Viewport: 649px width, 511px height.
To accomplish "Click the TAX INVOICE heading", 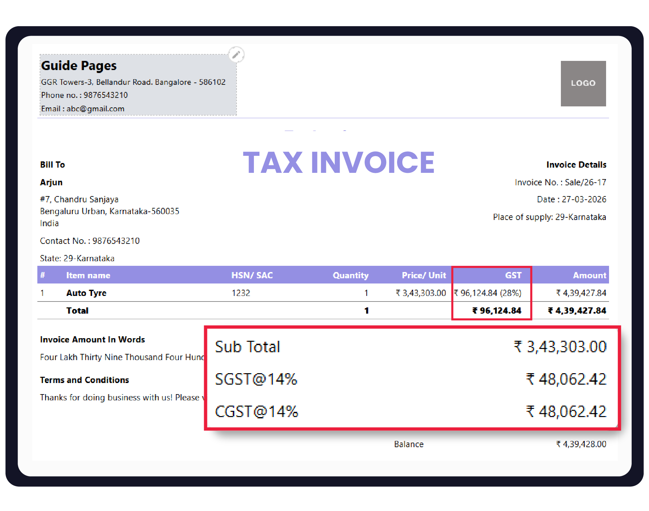I will pyautogui.click(x=338, y=162).
